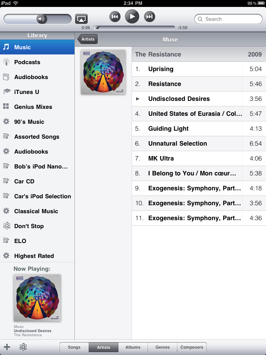Open Audiobooks smart playlist with gear icon
The height and width of the screenshot is (355, 266).
[x=37, y=151]
